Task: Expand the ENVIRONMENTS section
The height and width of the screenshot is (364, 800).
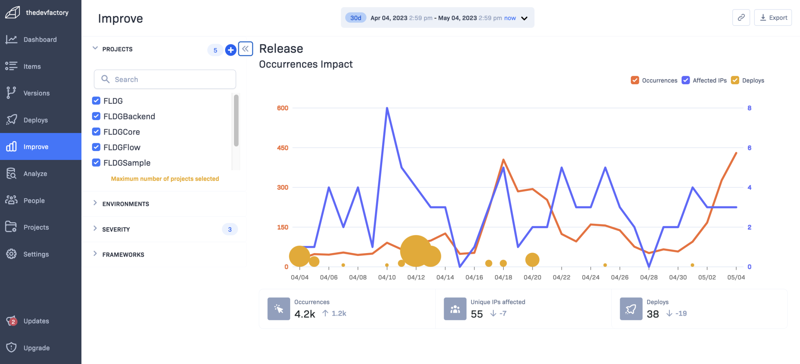Action: click(x=95, y=203)
